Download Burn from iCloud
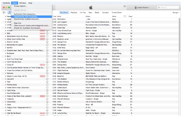This screenshot has height=118, width=182. coord(47,56)
